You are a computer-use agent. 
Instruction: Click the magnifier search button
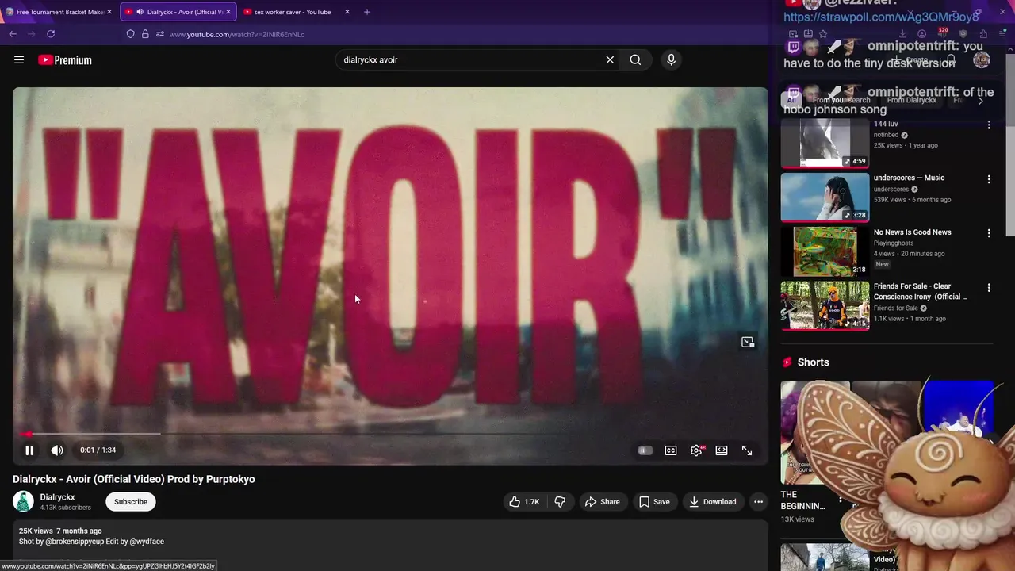tap(635, 59)
